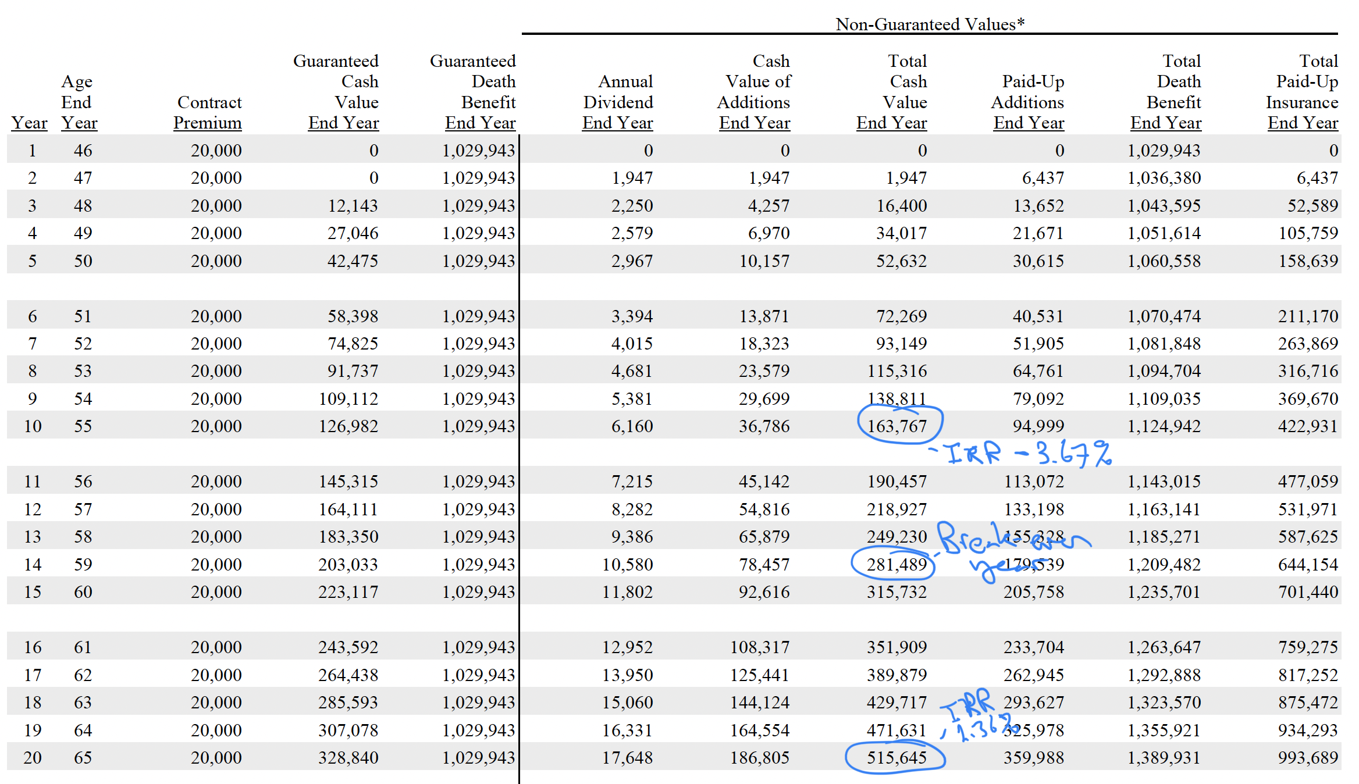Click the Annual Dividend End Year header
Viewport: 1359px width, 784px height.
(618, 102)
